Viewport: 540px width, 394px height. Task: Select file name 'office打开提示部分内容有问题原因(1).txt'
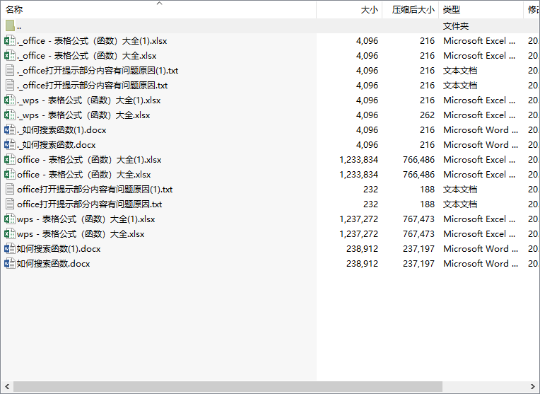95,189
